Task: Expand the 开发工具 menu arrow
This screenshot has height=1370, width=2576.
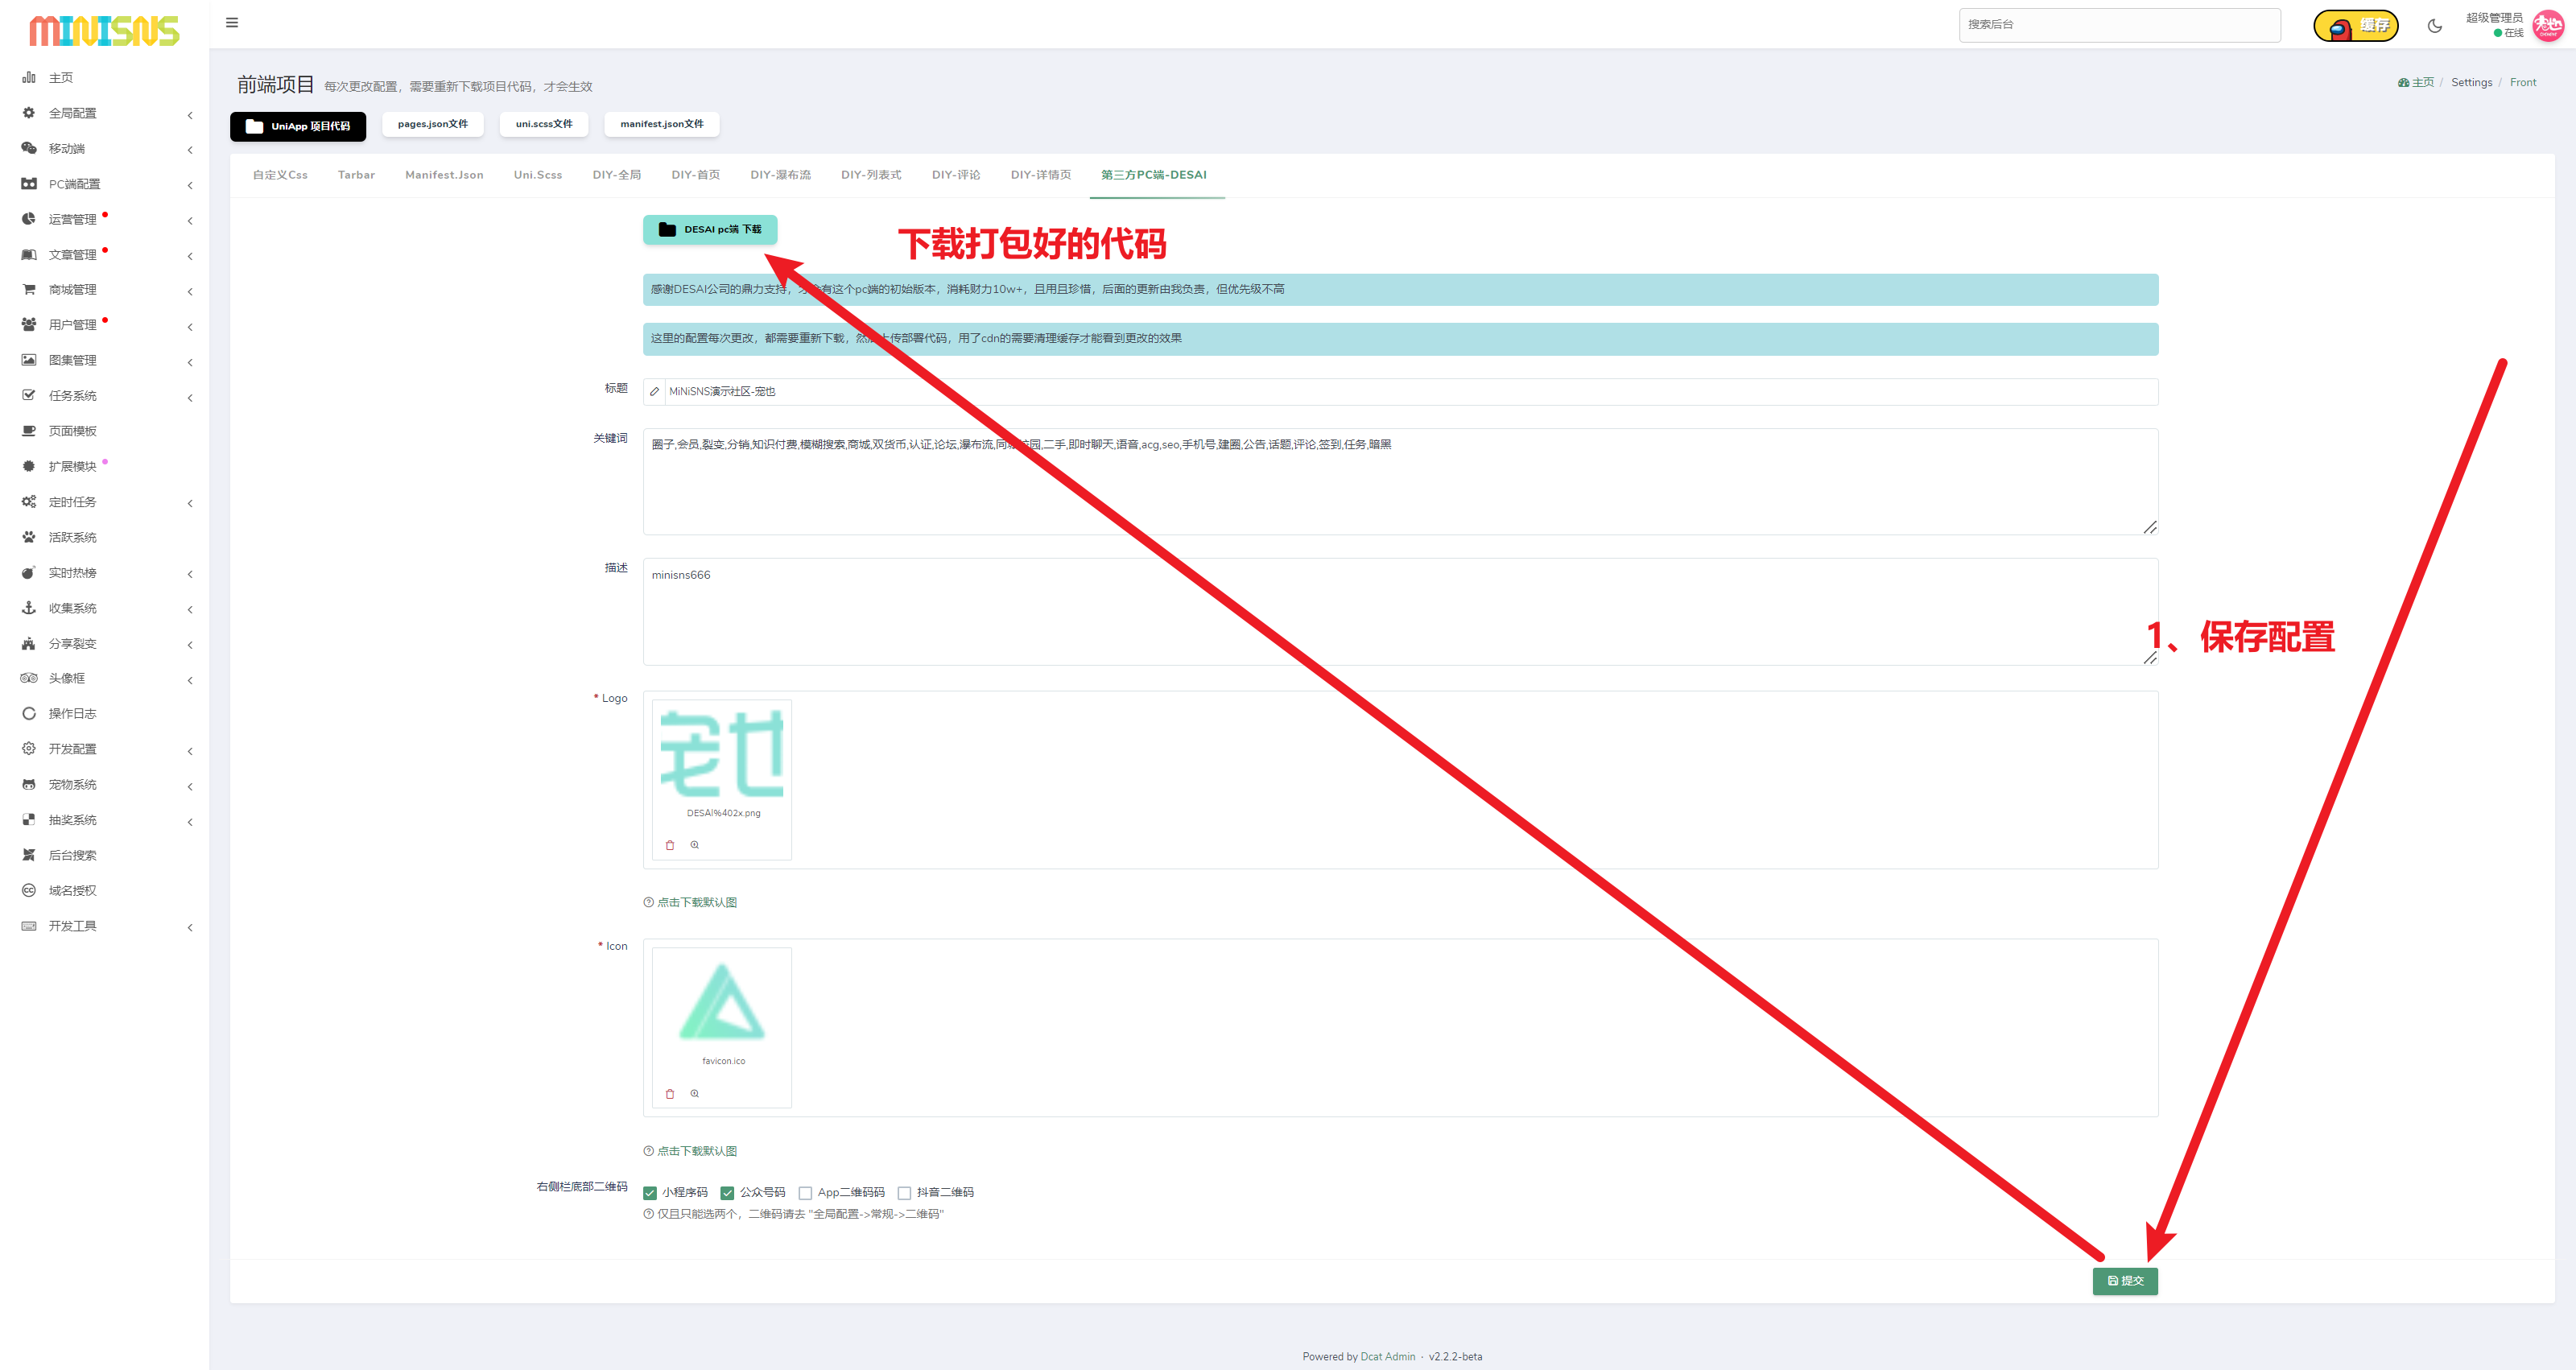Action: pos(190,928)
